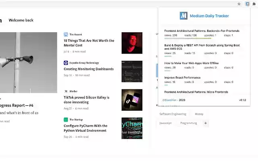
Task: Click The Ascent publication icon
Action: coord(66,35)
